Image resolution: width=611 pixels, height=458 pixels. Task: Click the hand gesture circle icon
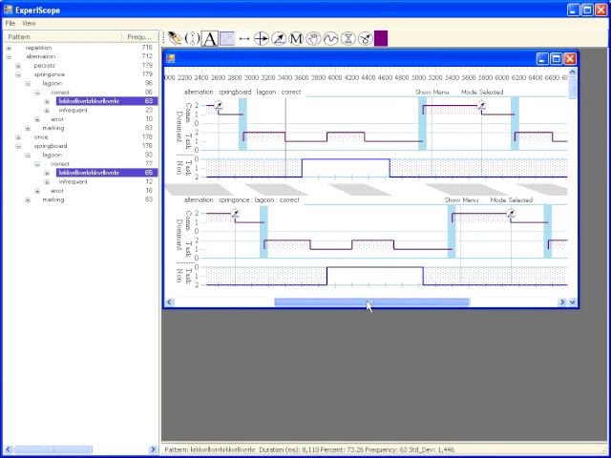(313, 38)
